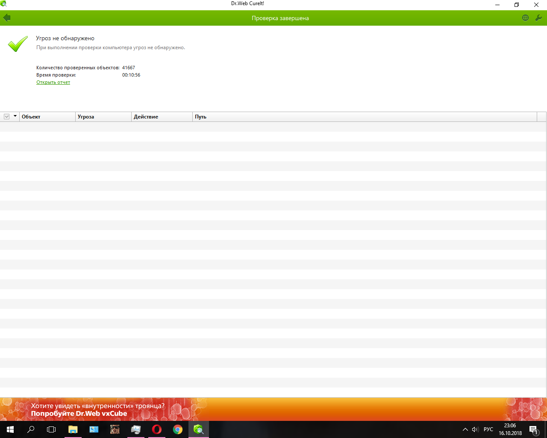The width and height of the screenshot is (547, 438).
Task: Toggle the select-all checkbox in table header
Action: [7, 117]
